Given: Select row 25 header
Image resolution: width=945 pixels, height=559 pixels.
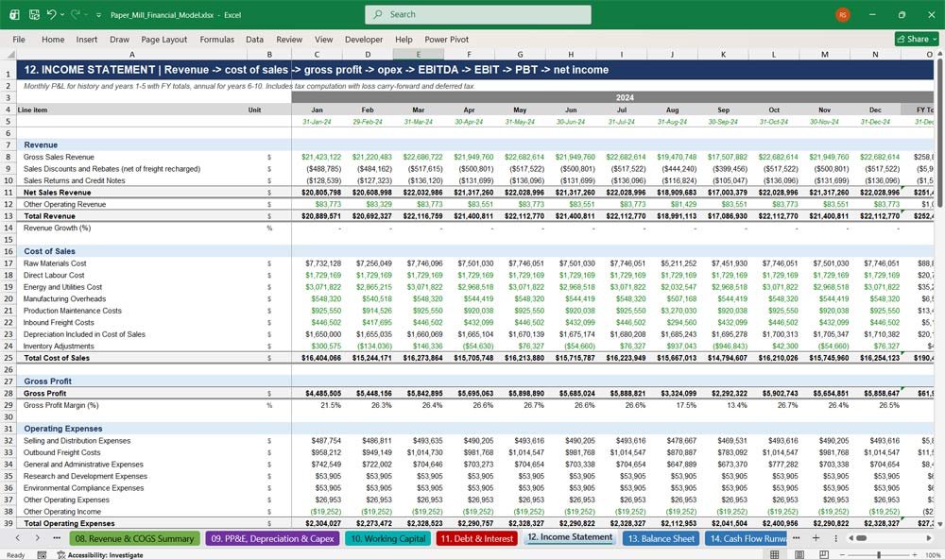Looking at the screenshot, I should [9, 358].
